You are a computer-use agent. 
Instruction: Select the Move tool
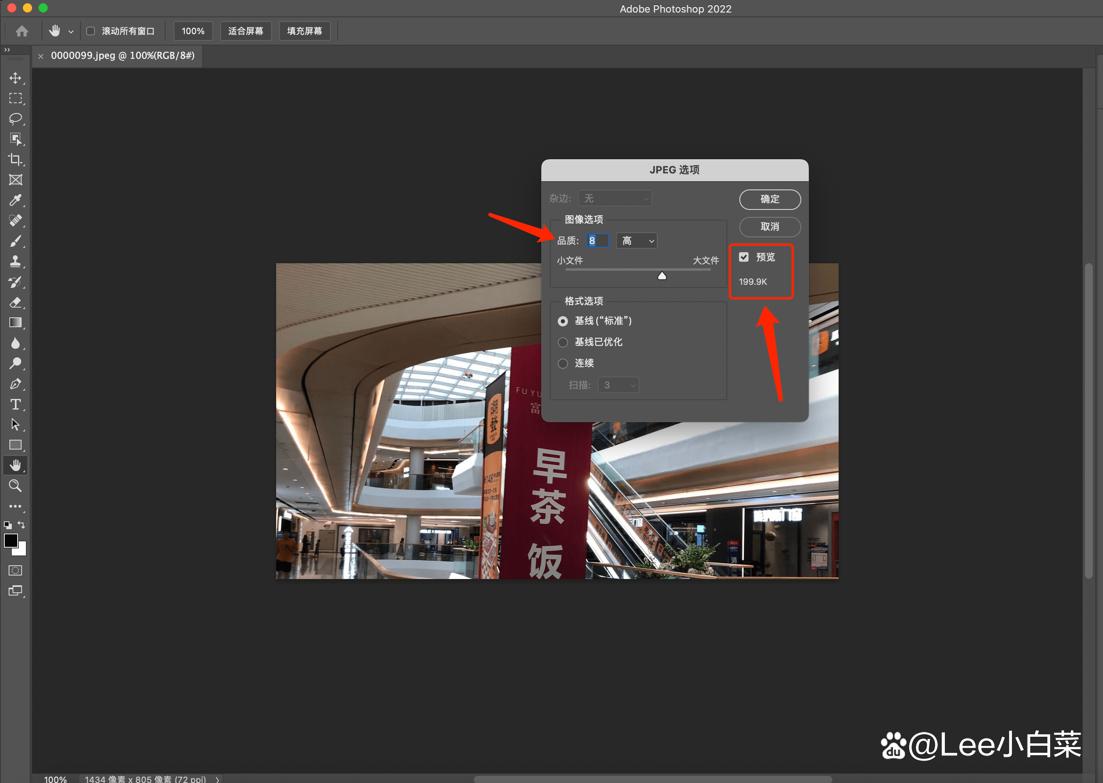(x=15, y=78)
